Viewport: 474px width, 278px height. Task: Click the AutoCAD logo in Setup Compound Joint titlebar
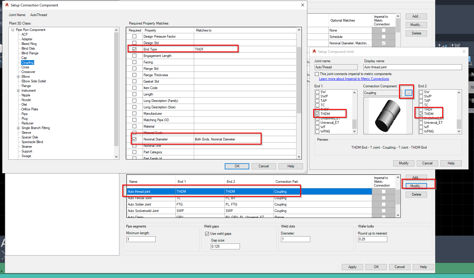click(x=314, y=51)
